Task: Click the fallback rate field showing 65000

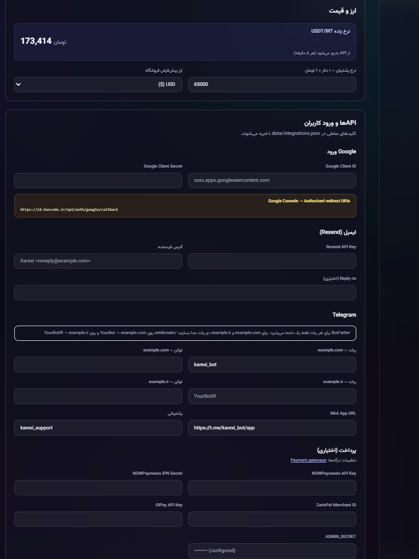Action: (272, 84)
